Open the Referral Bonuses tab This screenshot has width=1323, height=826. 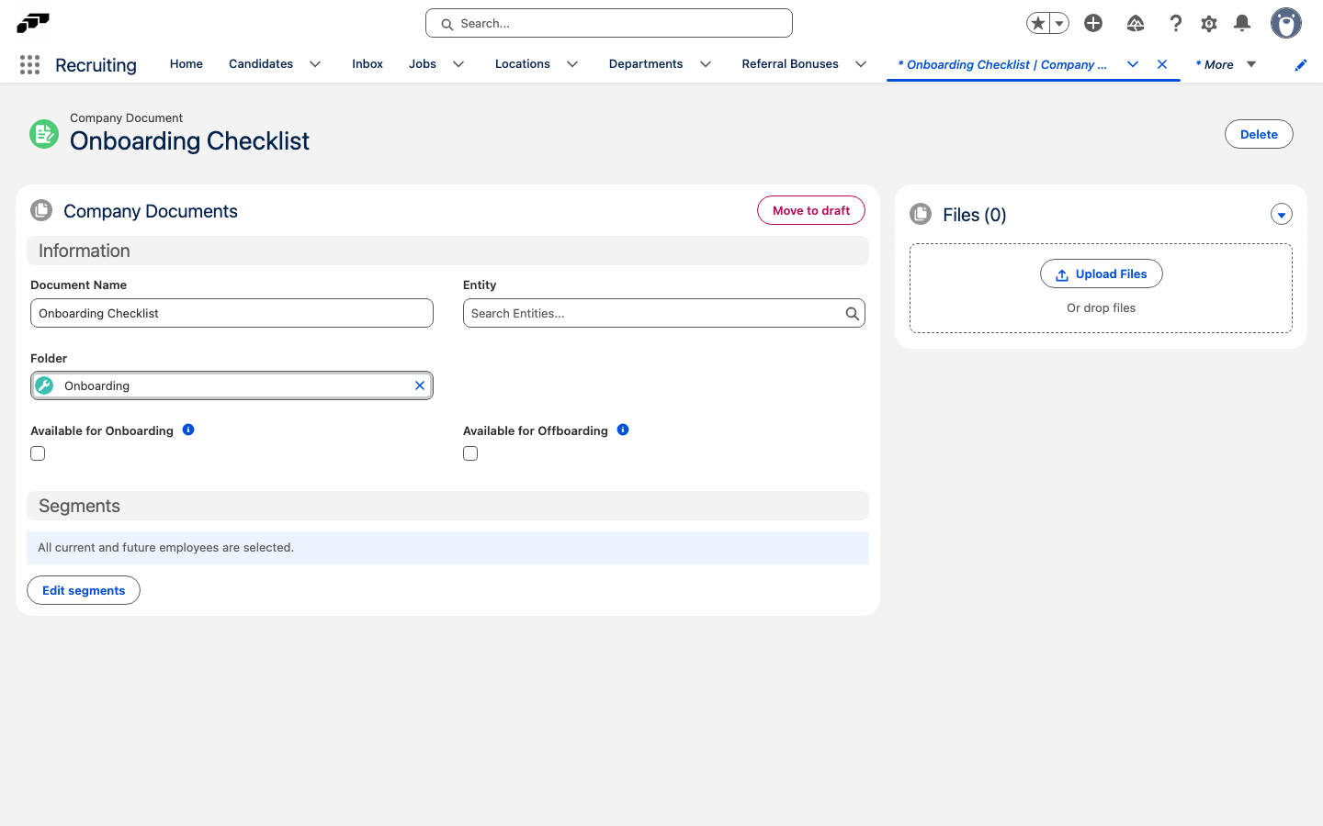pyautogui.click(x=790, y=64)
